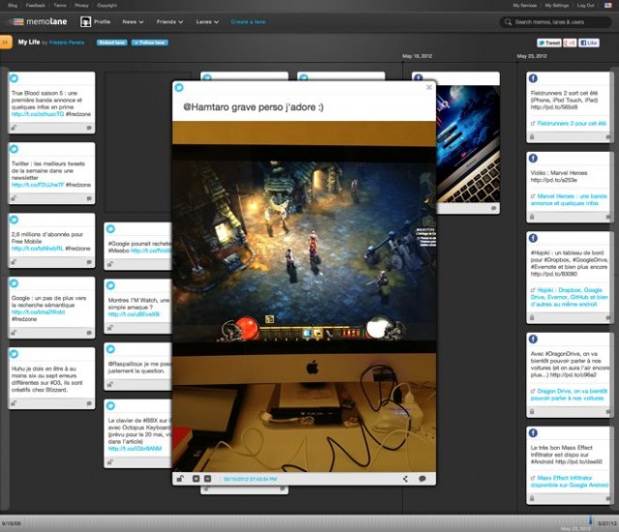
Task: Click the Google +1 button
Action: click(x=570, y=43)
